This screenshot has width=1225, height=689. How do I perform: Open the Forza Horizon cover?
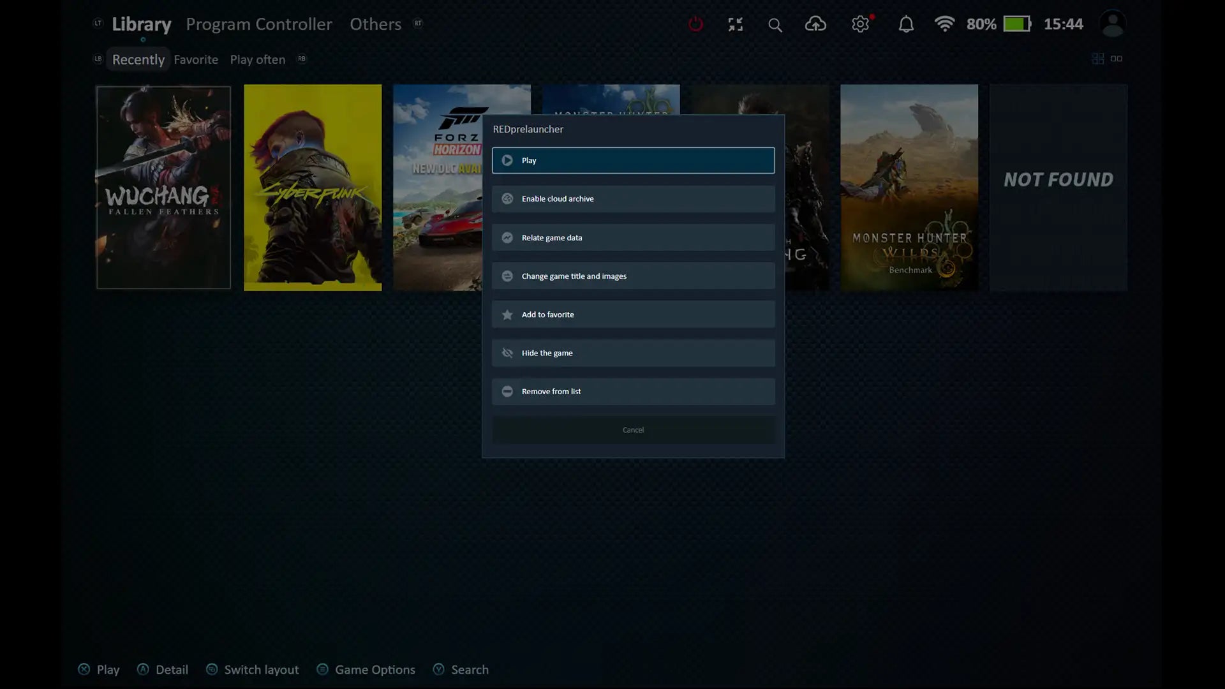(438, 188)
